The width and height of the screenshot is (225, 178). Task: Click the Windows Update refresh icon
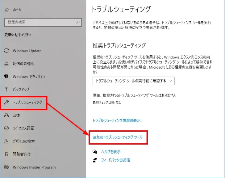(x=6, y=51)
